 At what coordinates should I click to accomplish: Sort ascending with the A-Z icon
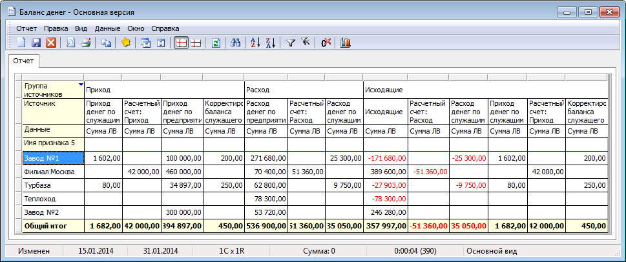[x=255, y=43]
